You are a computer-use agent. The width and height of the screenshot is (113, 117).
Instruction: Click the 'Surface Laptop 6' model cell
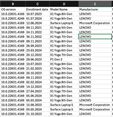(64, 23)
